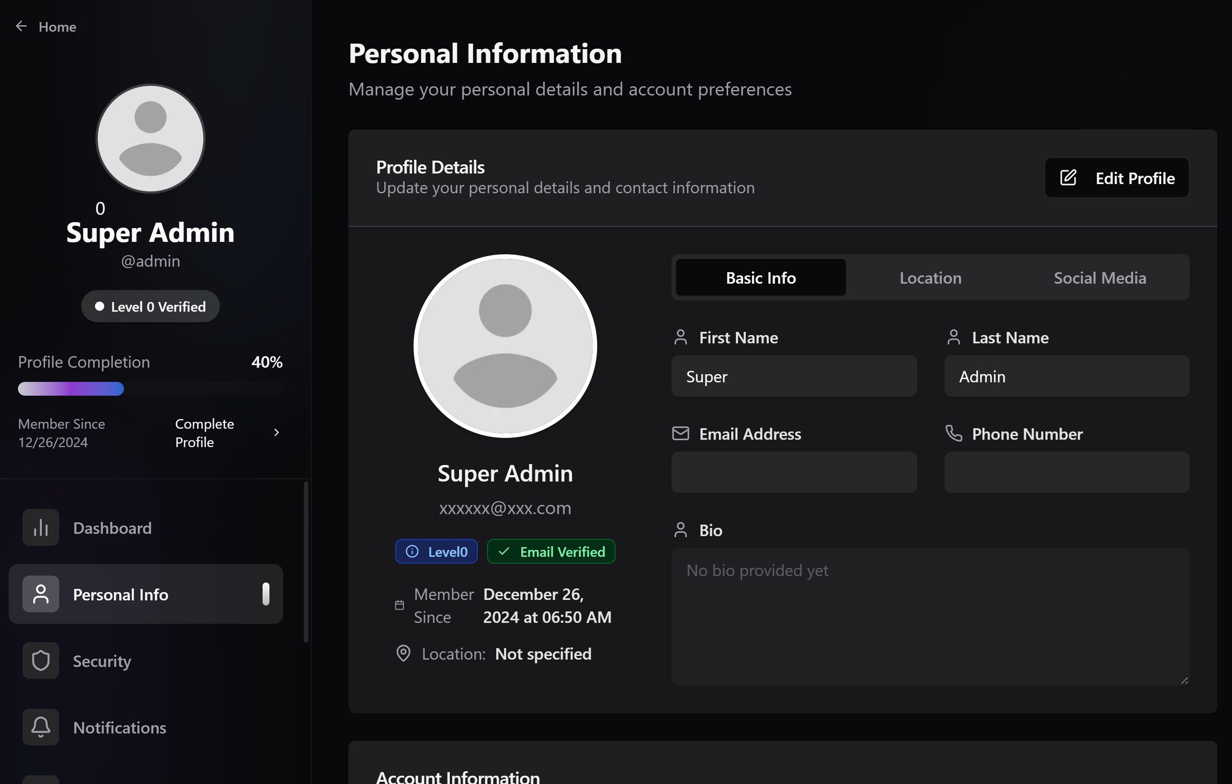The image size is (1232, 784).
Task: Click the back arrow next to Home
Action: coord(21,26)
